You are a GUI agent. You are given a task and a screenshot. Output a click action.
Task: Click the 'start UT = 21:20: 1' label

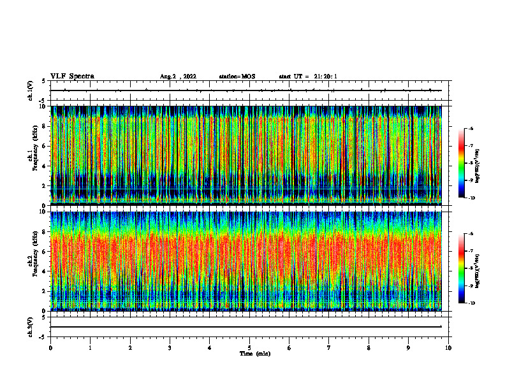pyautogui.click(x=308, y=76)
